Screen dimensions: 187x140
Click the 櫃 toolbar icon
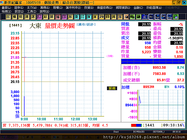point(14,17)
